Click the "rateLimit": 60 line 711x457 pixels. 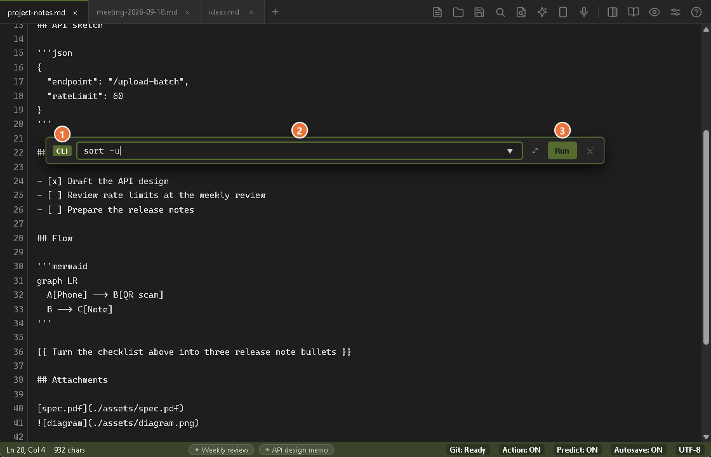(85, 96)
